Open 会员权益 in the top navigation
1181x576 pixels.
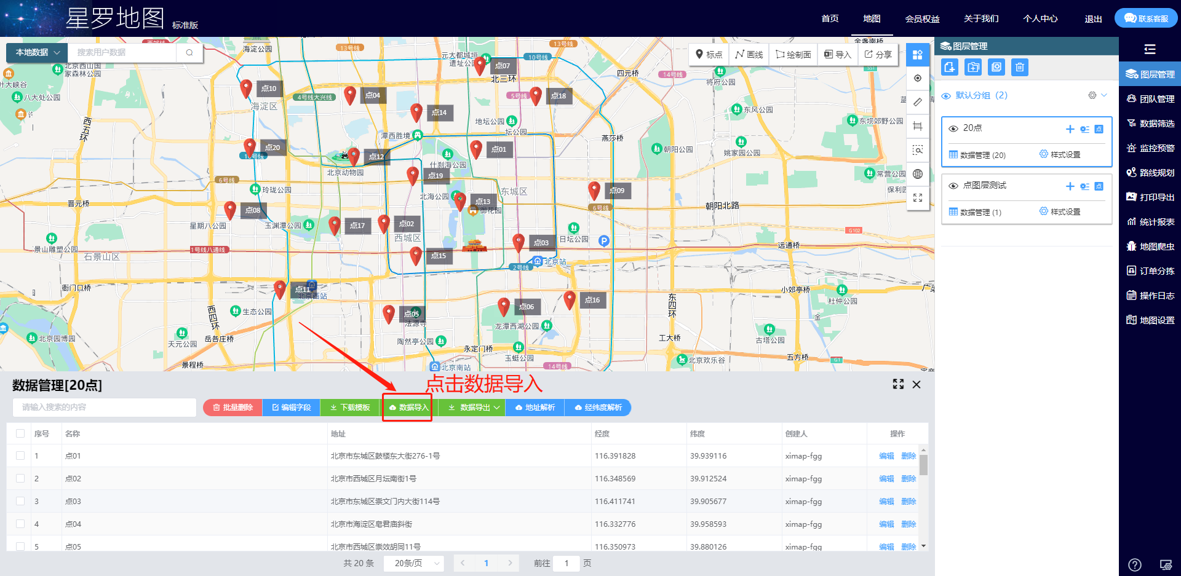coord(922,18)
